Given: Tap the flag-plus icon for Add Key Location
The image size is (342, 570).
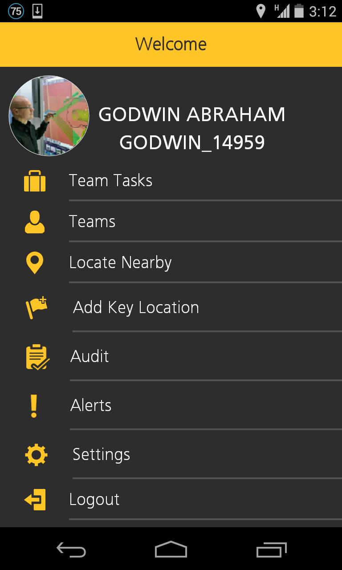Looking at the screenshot, I should pos(36,307).
